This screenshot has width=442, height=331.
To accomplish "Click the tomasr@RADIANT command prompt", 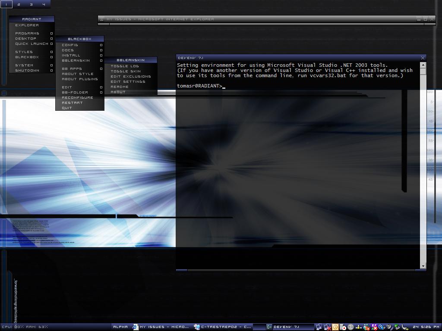I will 199,86.
